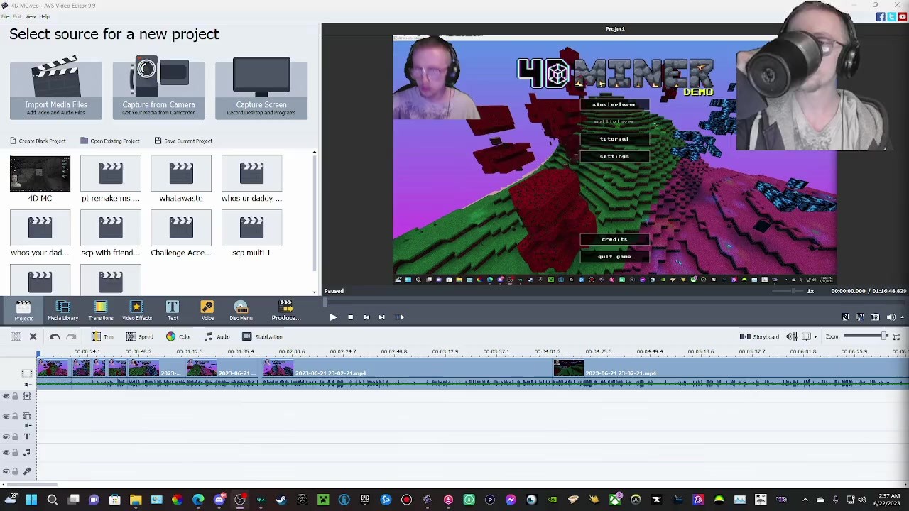Screen dimensions: 909x511
Task: Click the Produce button
Action: tap(286, 311)
